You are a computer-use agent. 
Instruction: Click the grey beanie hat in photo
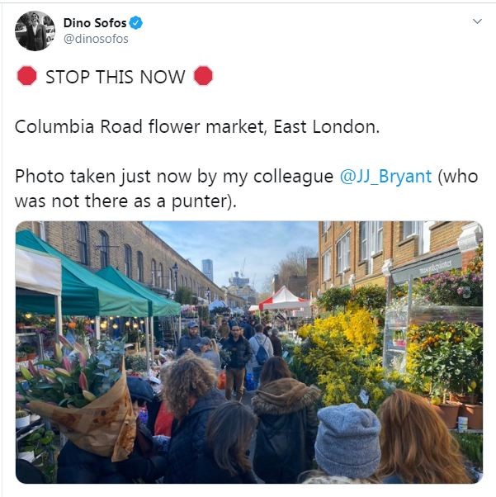pos(347,440)
